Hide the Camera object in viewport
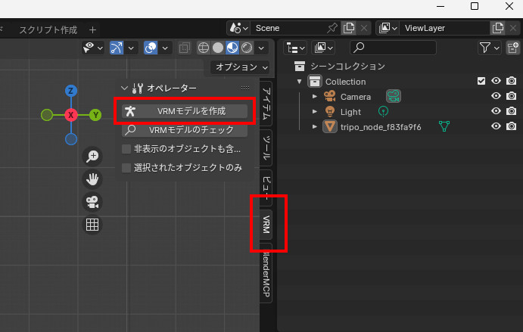 pyautogui.click(x=497, y=96)
